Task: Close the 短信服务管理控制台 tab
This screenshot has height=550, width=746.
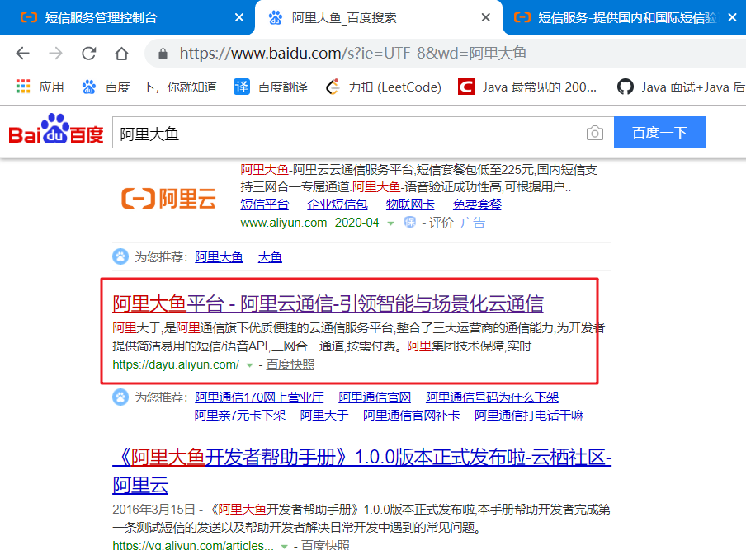Action: pyautogui.click(x=239, y=17)
